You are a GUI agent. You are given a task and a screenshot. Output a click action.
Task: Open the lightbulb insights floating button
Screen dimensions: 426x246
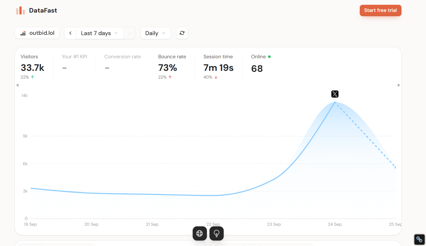pyautogui.click(x=217, y=233)
